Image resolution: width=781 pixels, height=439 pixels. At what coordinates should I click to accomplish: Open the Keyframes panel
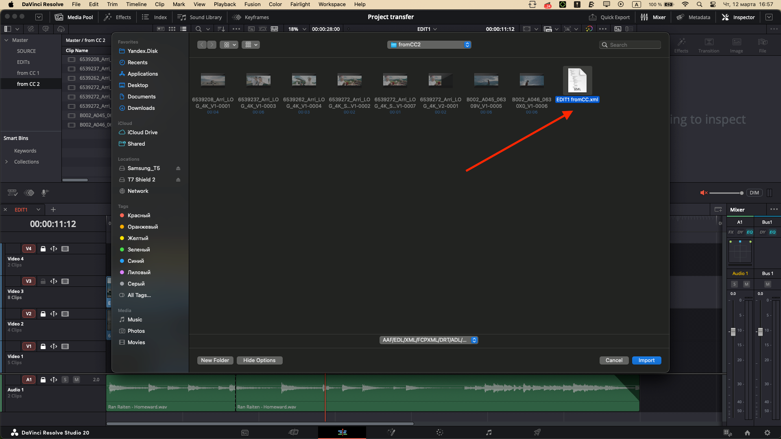click(x=251, y=17)
